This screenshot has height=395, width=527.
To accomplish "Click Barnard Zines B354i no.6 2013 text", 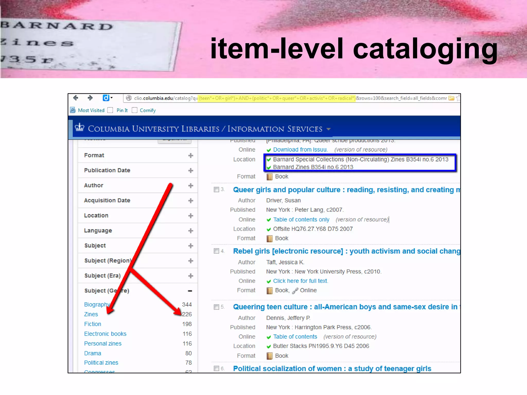I will click(313, 167).
